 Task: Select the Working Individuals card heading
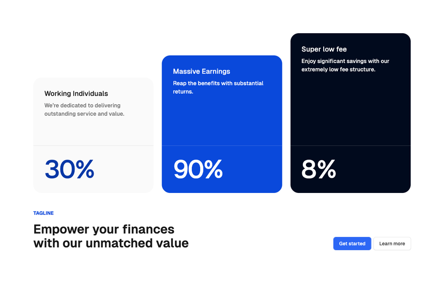[x=76, y=94]
